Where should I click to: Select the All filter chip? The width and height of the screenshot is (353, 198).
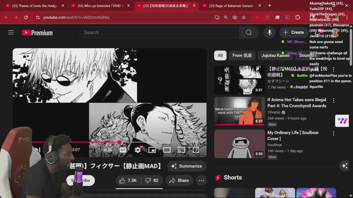220,56
